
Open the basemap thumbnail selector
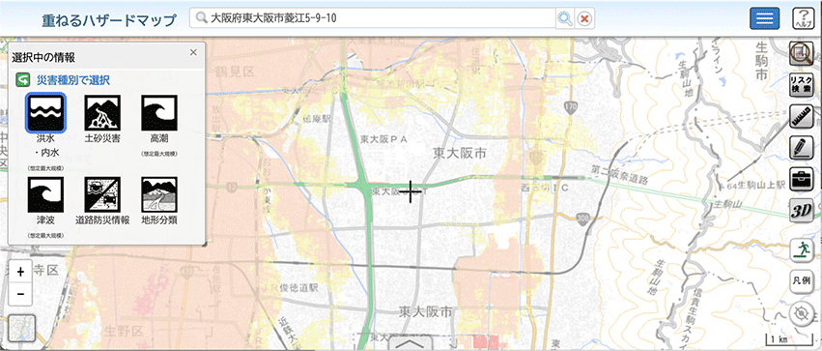[x=22, y=328]
